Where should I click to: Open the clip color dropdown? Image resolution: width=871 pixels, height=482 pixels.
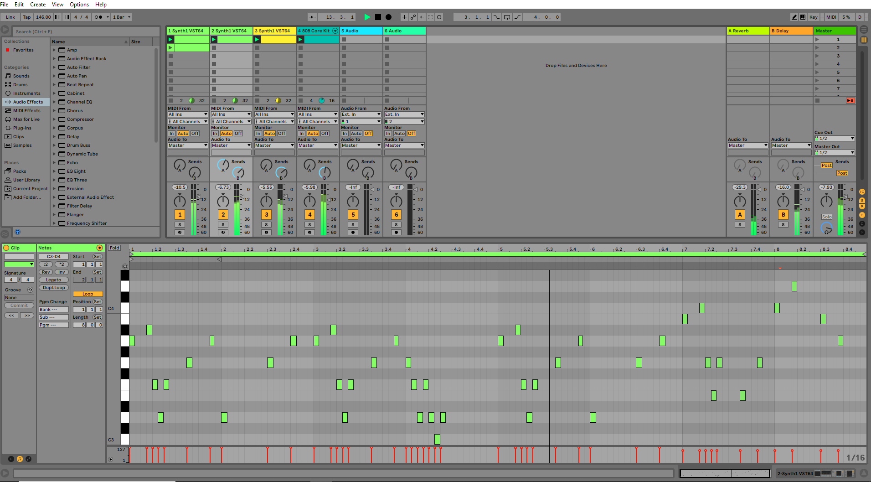click(x=19, y=264)
